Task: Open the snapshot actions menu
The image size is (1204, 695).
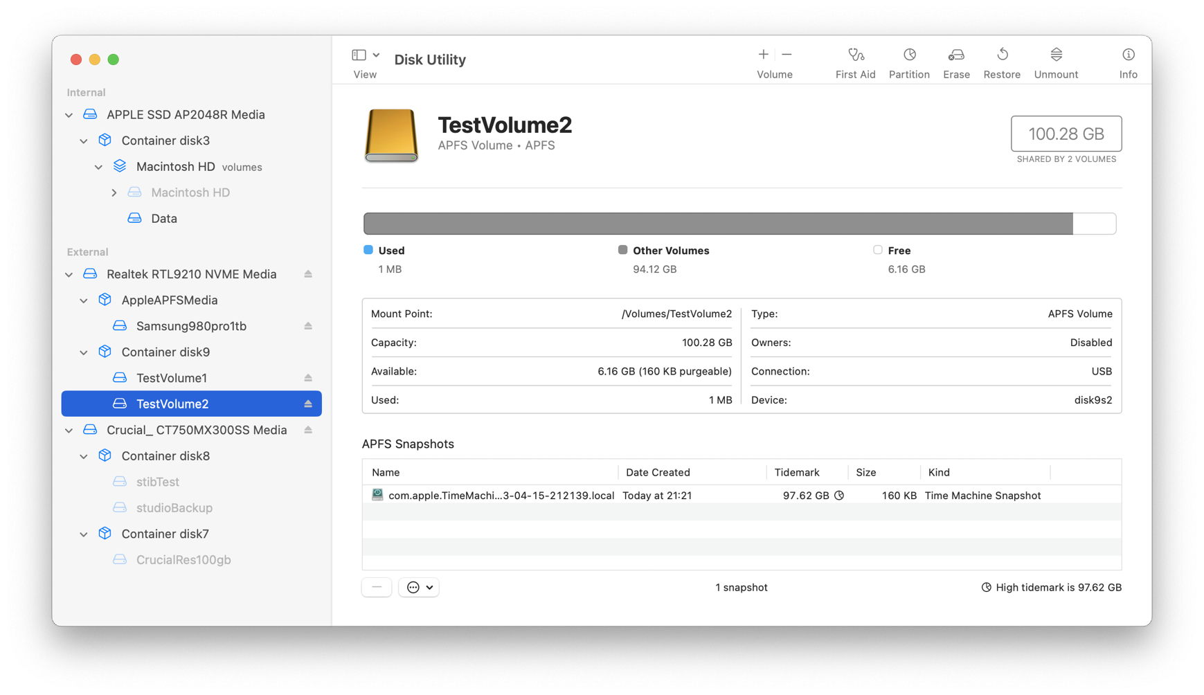Action: click(x=418, y=586)
